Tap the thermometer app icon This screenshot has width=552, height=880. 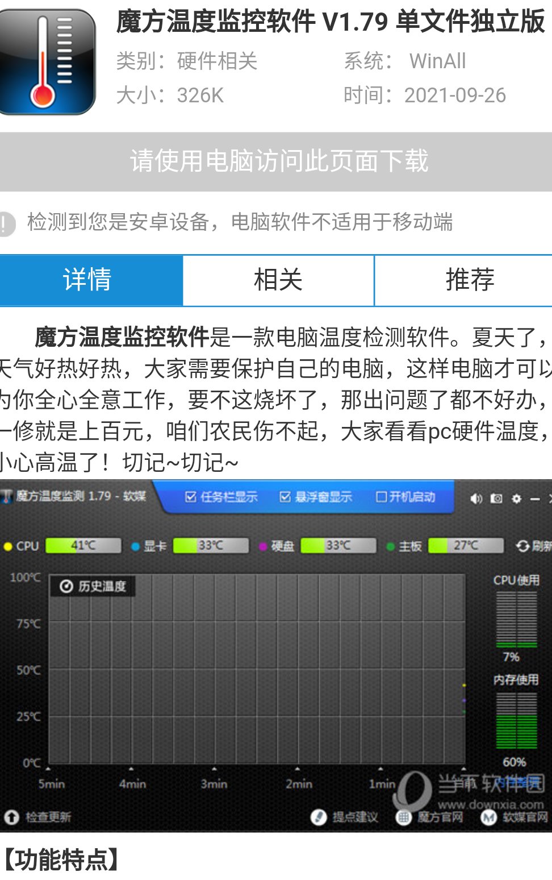tap(47, 61)
